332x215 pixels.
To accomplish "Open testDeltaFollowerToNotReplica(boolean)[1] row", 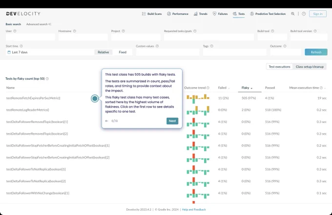I will click(166, 169).
